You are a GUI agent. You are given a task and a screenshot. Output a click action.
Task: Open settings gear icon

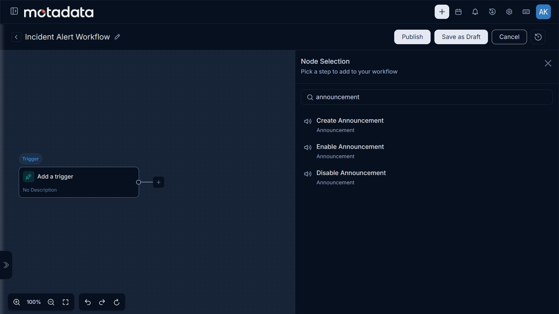click(x=509, y=12)
